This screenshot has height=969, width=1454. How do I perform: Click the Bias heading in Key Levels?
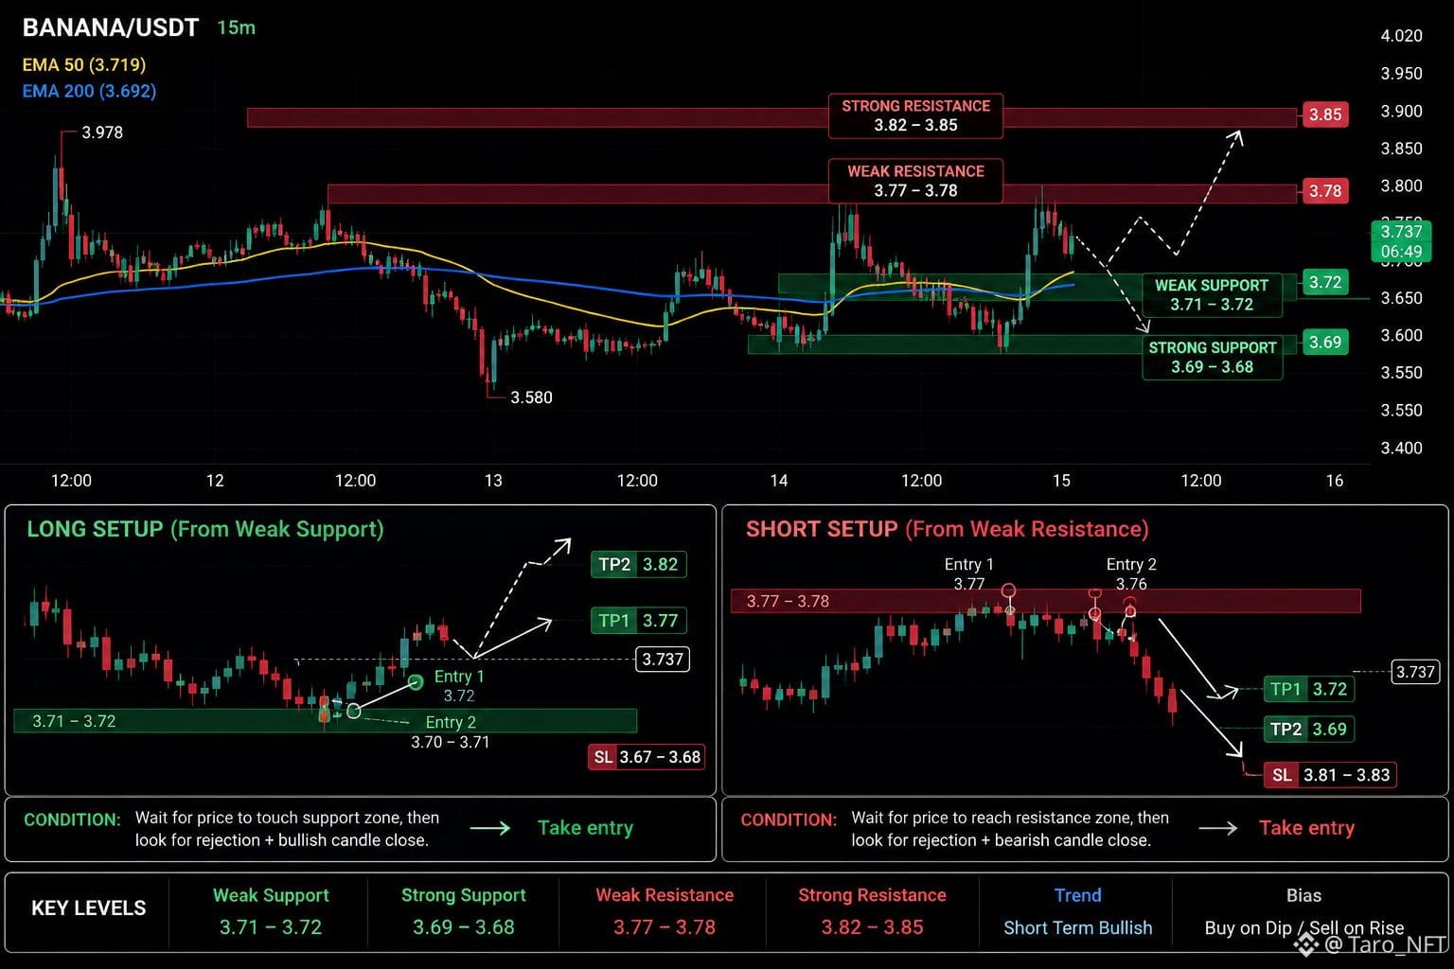pos(1303,895)
